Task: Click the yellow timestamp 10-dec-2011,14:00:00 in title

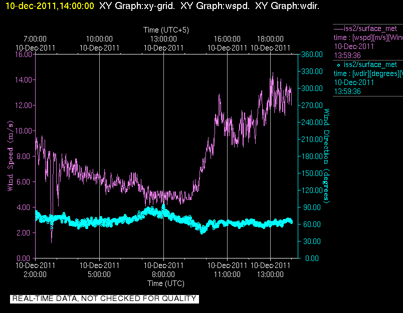Action: [x=50, y=5]
